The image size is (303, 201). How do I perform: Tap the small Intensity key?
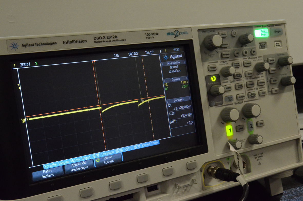pos(213,103)
